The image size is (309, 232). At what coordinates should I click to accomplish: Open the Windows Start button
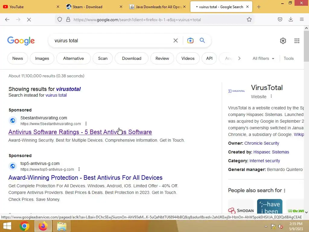(7, 226)
